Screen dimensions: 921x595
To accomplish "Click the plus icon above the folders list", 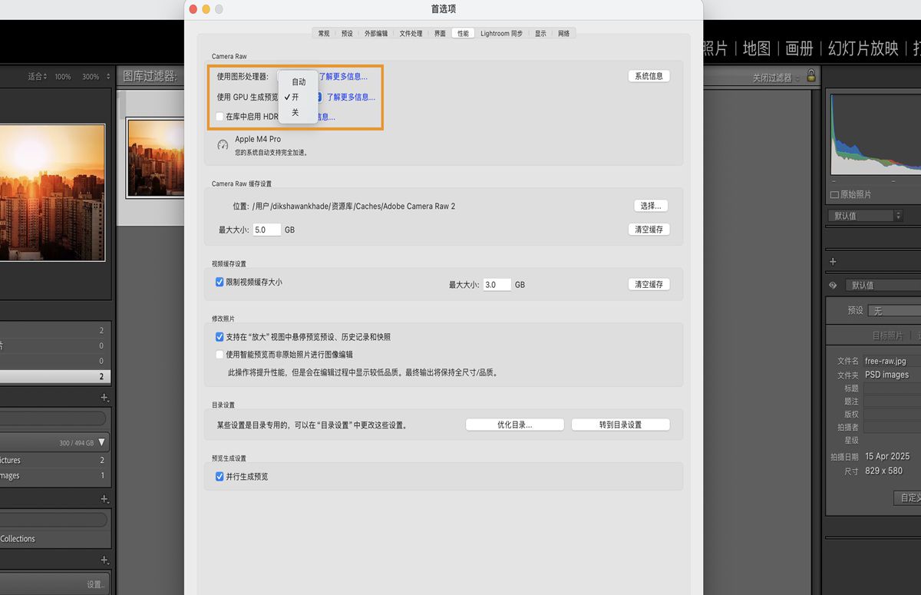I will pos(104,398).
